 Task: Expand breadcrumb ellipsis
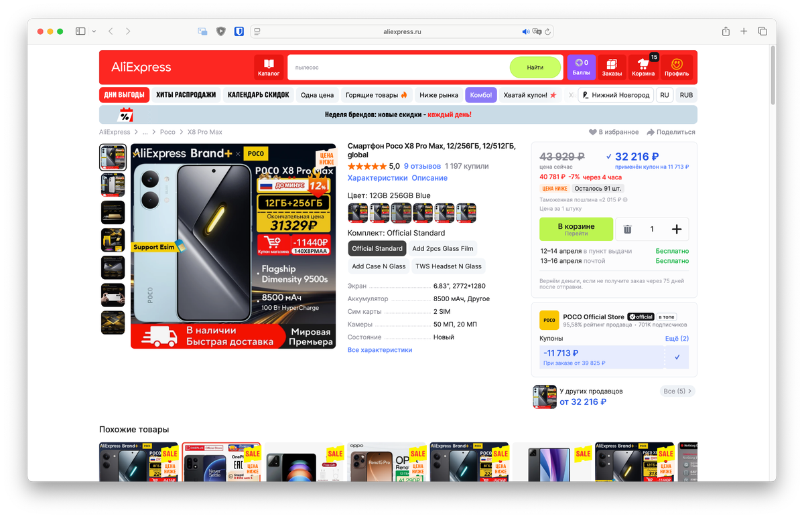tap(145, 132)
